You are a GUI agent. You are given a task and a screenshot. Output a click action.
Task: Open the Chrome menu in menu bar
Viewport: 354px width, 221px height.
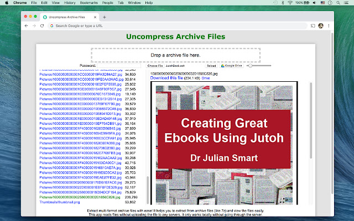(20, 3)
